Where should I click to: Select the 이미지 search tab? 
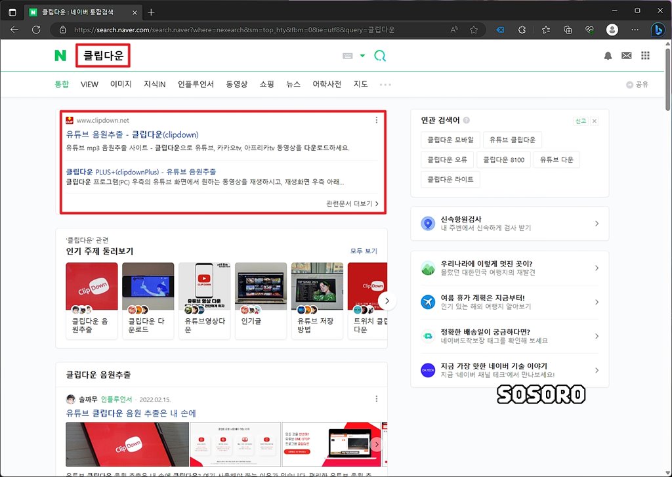click(121, 84)
